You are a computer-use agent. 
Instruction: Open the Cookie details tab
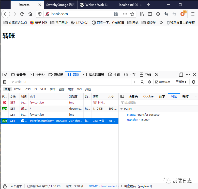[x=148, y=96]
